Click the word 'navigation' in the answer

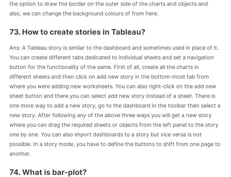point(200,57)
